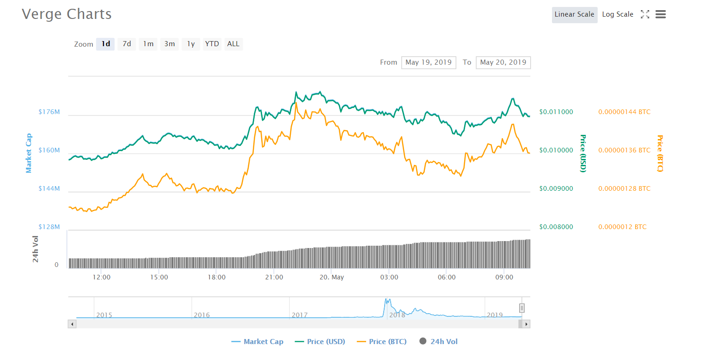Toggle Price (USD) series in legend
The width and height of the screenshot is (705, 351).
tap(320, 342)
